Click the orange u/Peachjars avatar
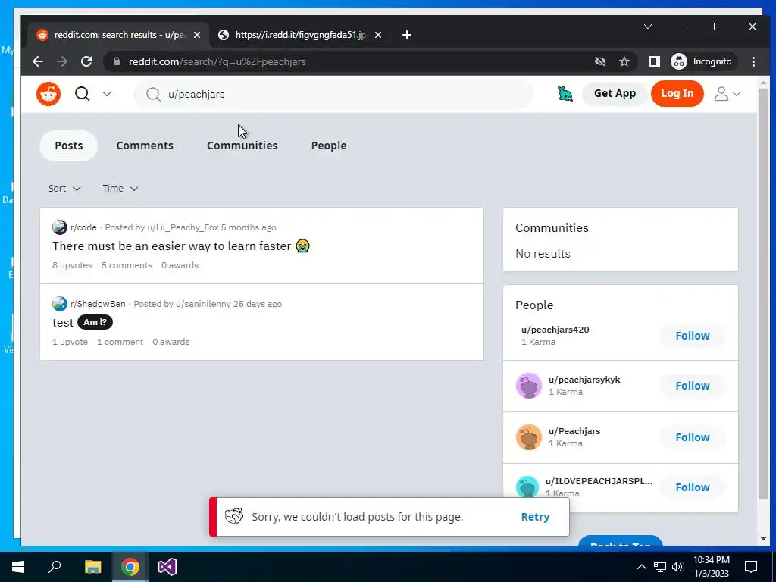The height and width of the screenshot is (582, 776). pyautogui.click(x=528, y=437)
